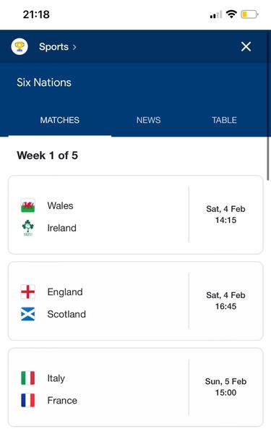
Task: Tap the Scotland saltire flag icon
Action: tap(28, 314)
